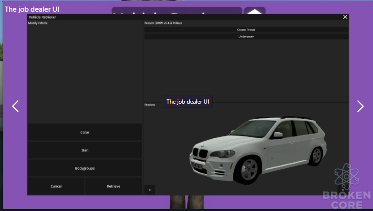
Task: Click the top-left 'The job dealer UI' caption
Action: pyautogui.click(x=32, y=9)
